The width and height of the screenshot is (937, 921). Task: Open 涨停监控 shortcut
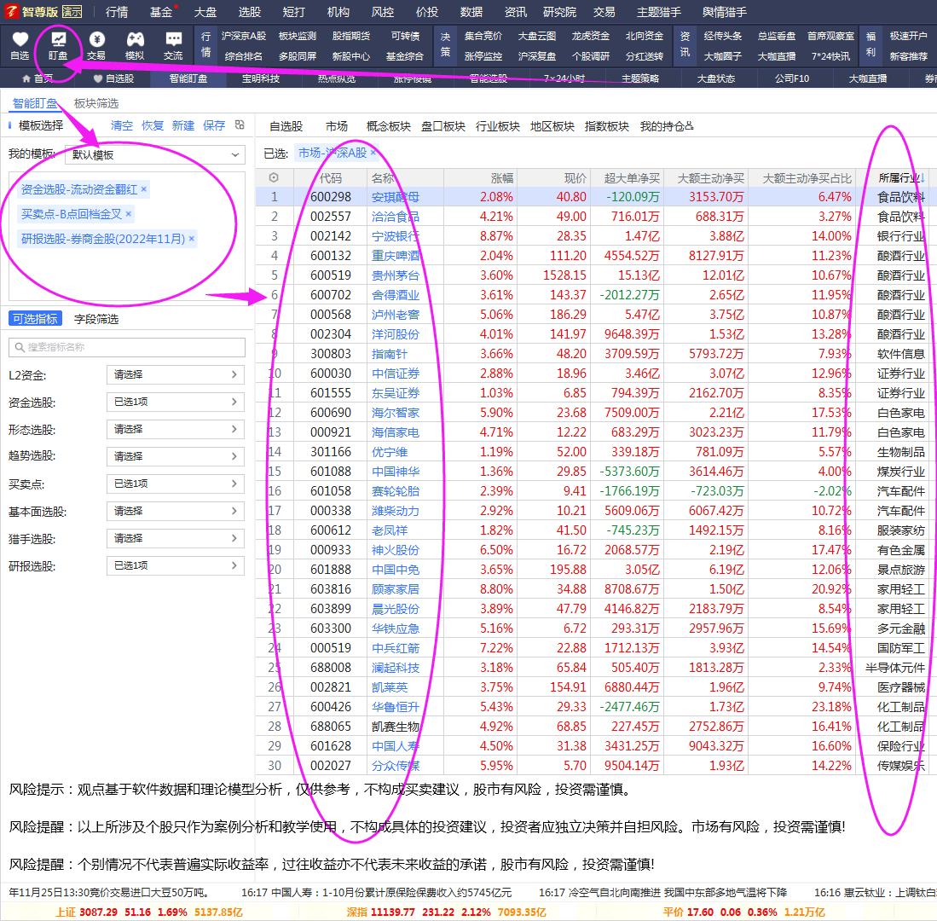point(483,56)
